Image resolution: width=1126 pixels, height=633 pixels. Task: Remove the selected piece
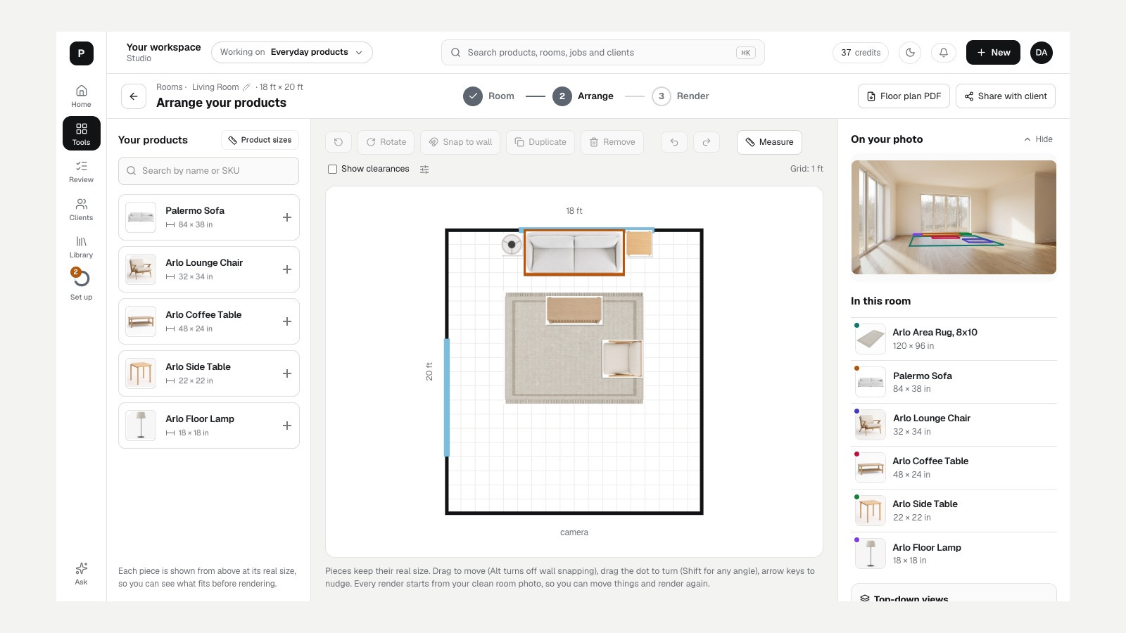point(612,142)
